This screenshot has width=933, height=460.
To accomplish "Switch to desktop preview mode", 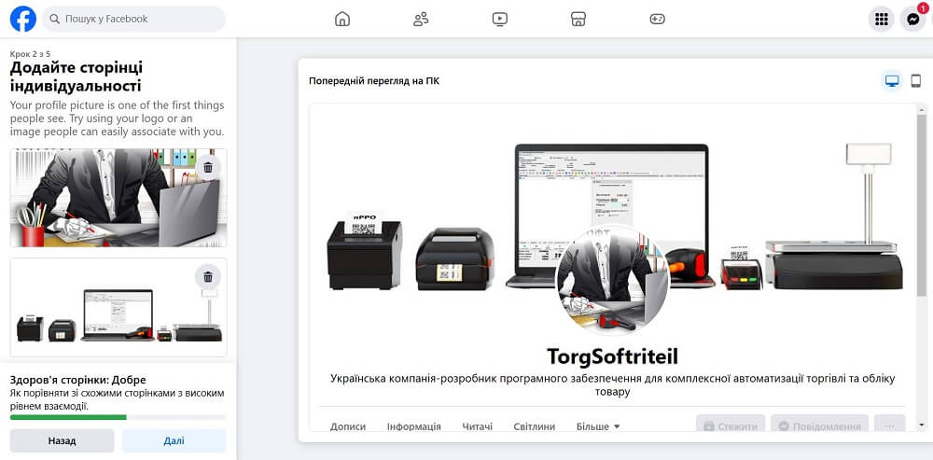I will coord(892,81).
